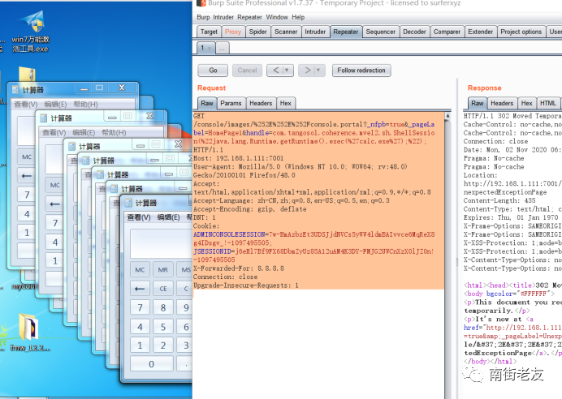562x399 pixels.
Task: Click the Upgrade-Insecure-Requests header line
Action: [246, 285]
